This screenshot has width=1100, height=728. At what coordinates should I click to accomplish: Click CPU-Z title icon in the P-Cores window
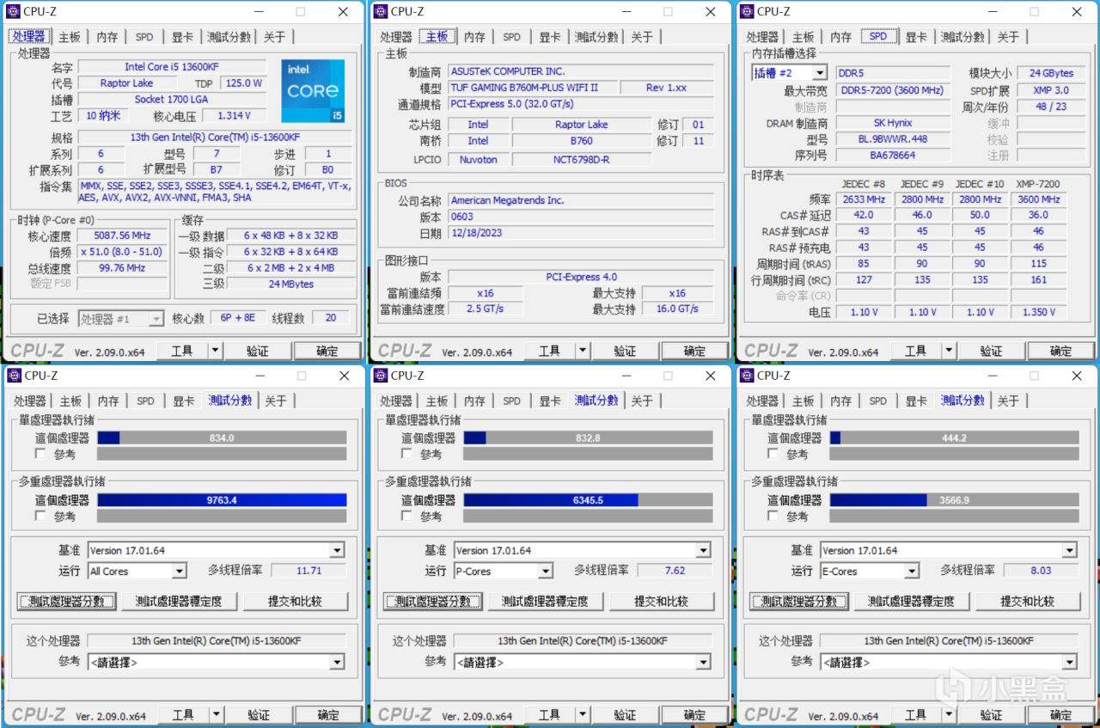[x=380, y=376]
